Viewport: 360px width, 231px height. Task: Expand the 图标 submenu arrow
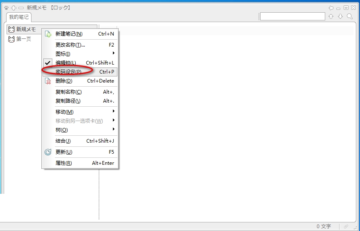[113, 53]
